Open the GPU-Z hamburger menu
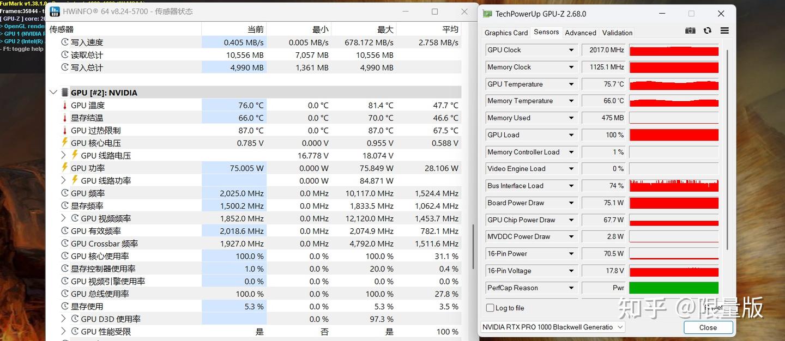 tap(724, 31)
